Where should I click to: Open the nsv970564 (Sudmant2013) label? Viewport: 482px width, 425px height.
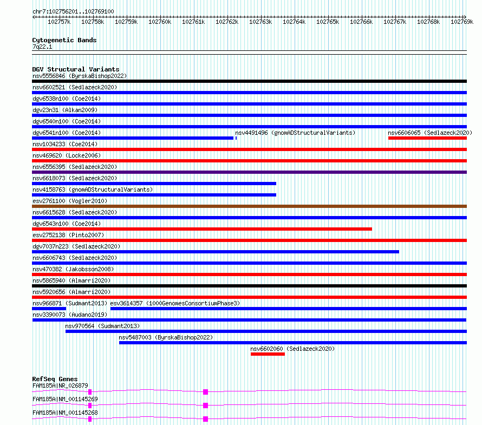(102, 326)
